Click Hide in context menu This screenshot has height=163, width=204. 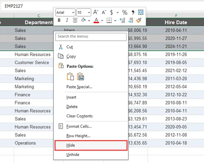(91, 145)
